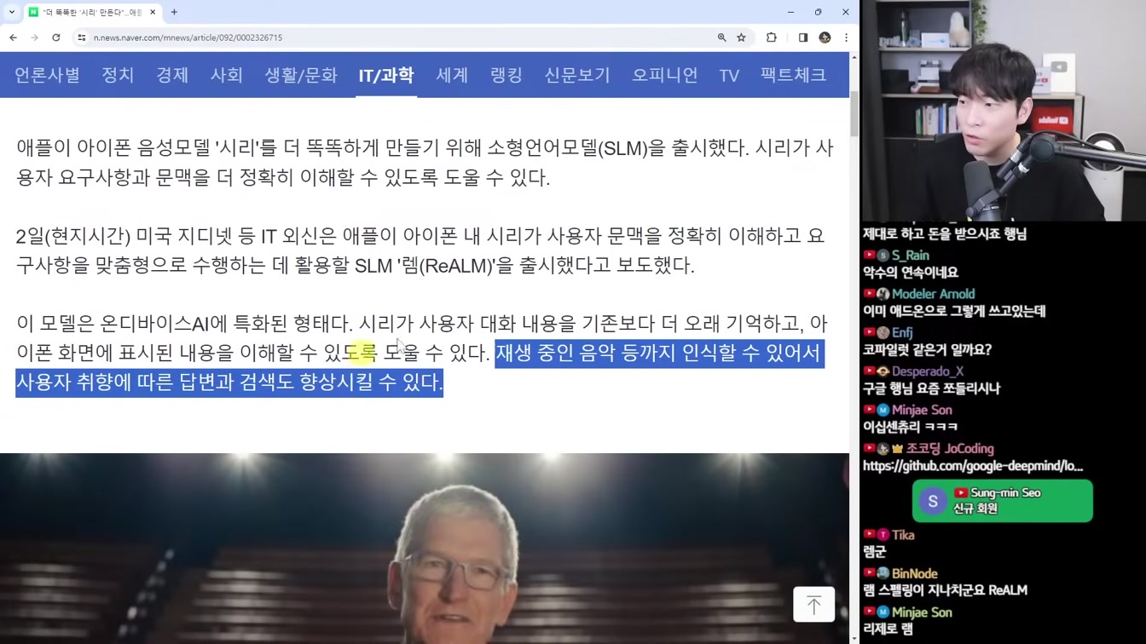The image size is (1146, 644).
Task: Click chat username Desperado_X
Action: tap(928, 371)
